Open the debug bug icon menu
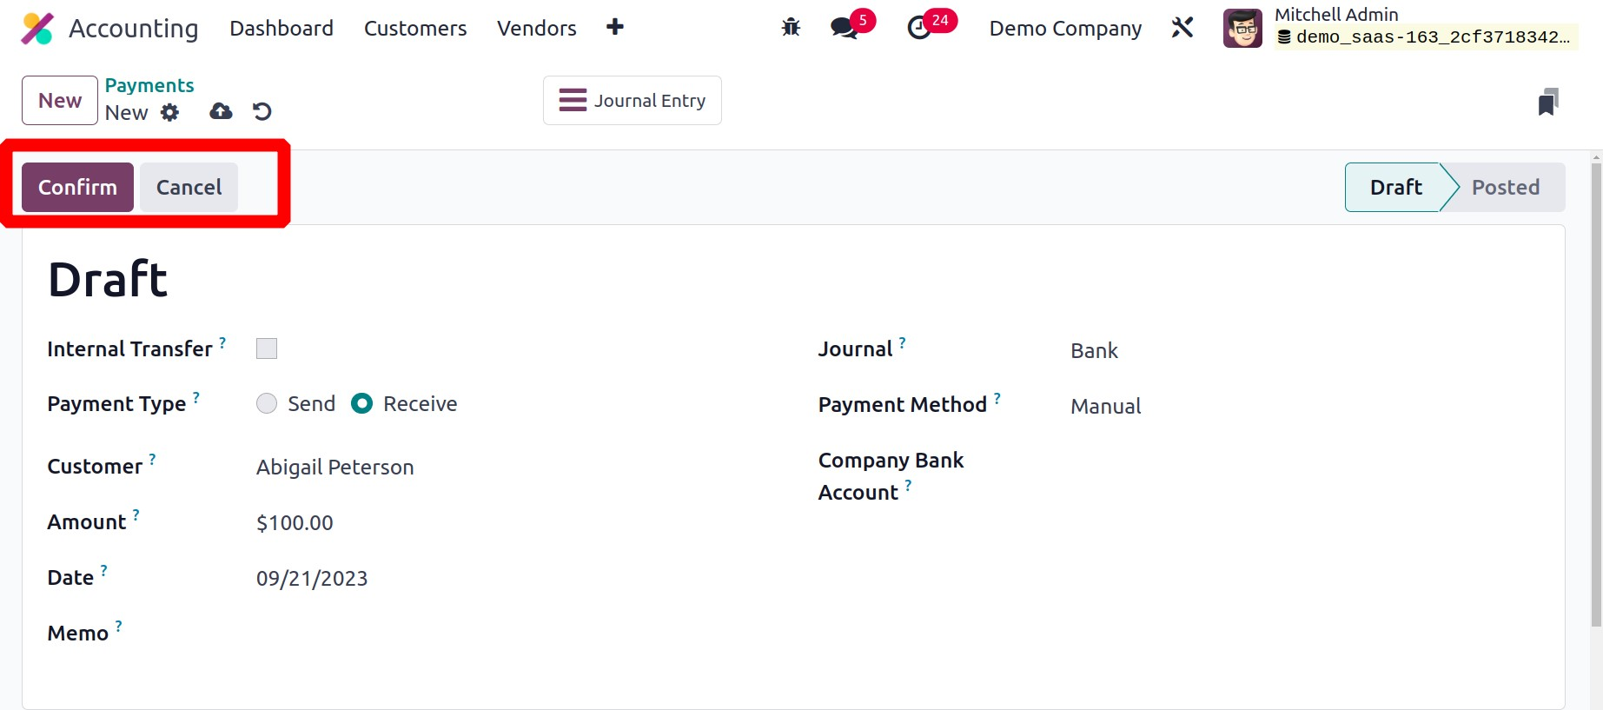1603x710 pixels. pos(791,28)
